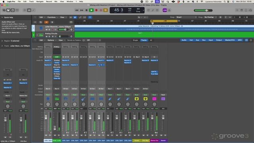Open the Toolbar customize button

tap(17, 10)
